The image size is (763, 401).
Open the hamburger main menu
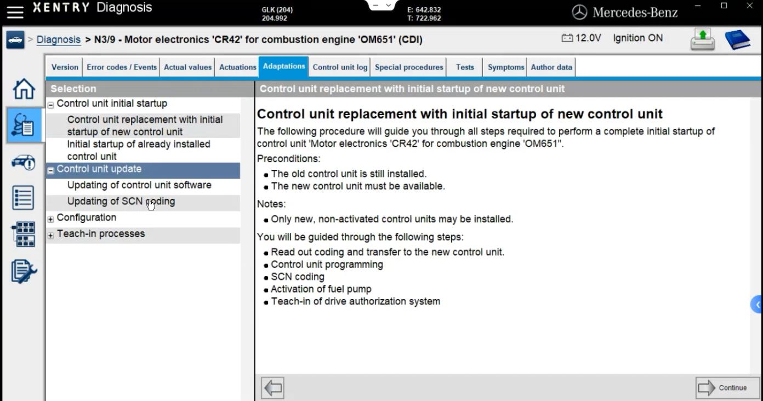point(15,11)
